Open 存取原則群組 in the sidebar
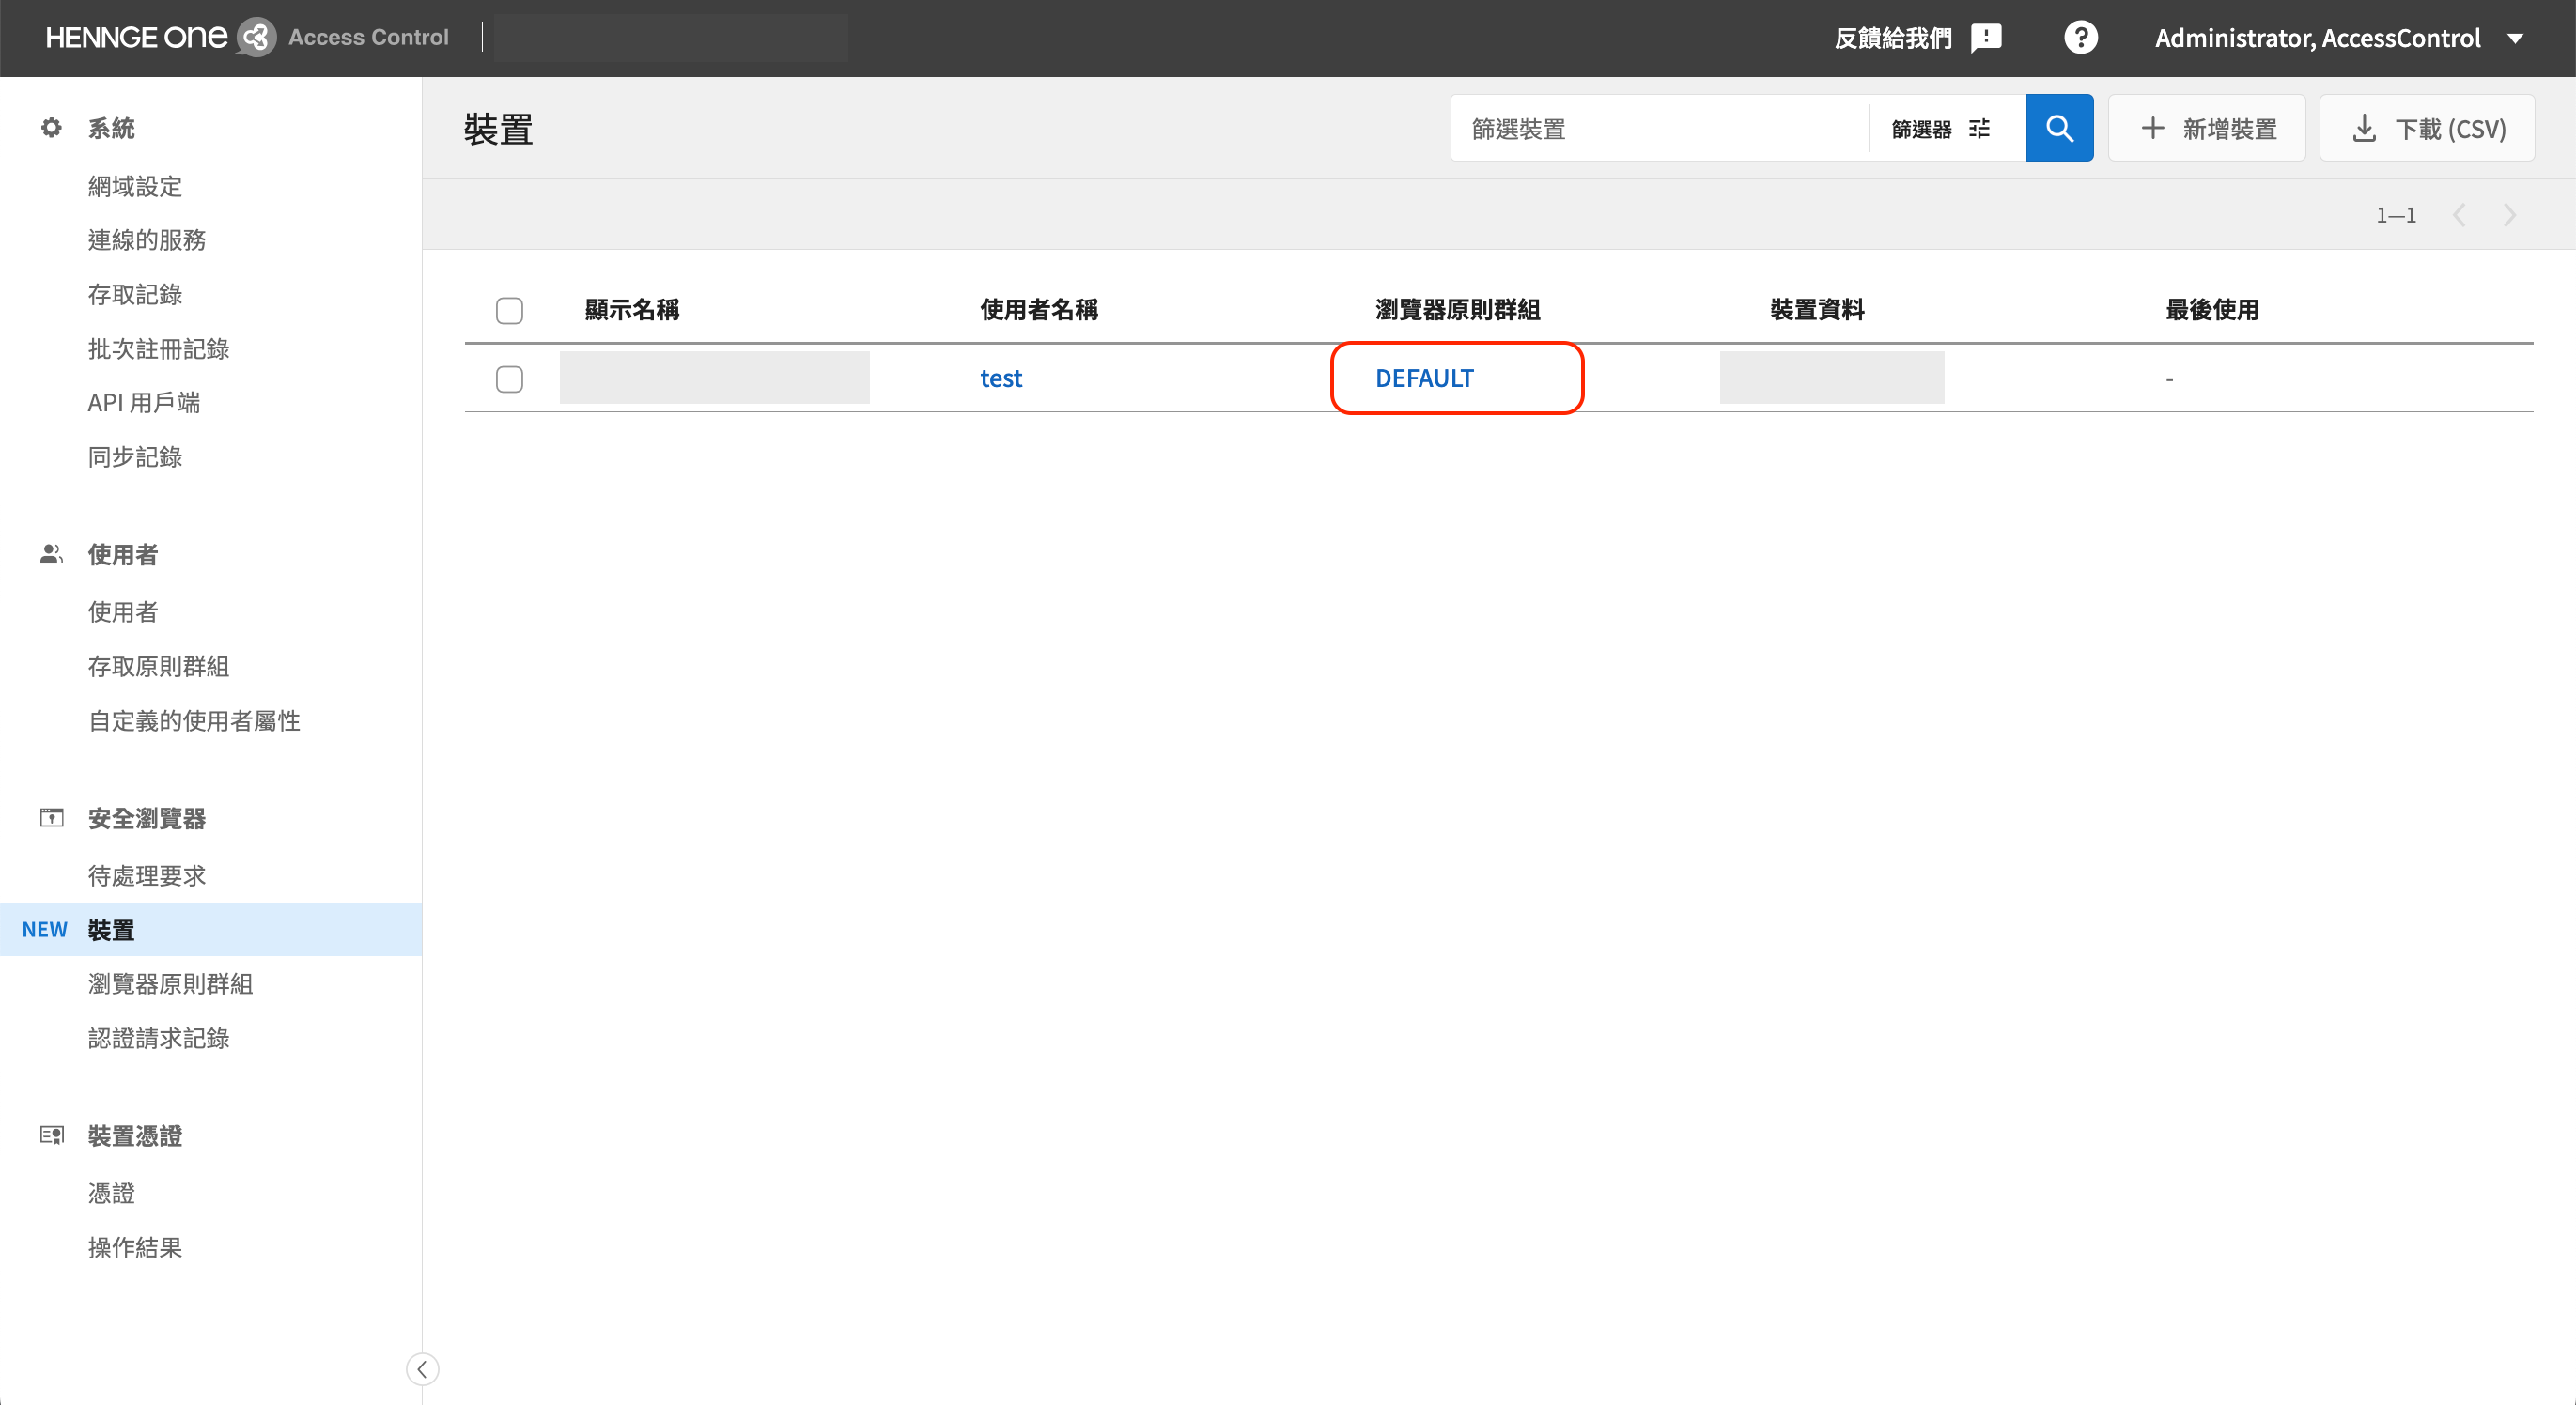This screenshot has height=1405, width=2576. [x=159, y=666]
